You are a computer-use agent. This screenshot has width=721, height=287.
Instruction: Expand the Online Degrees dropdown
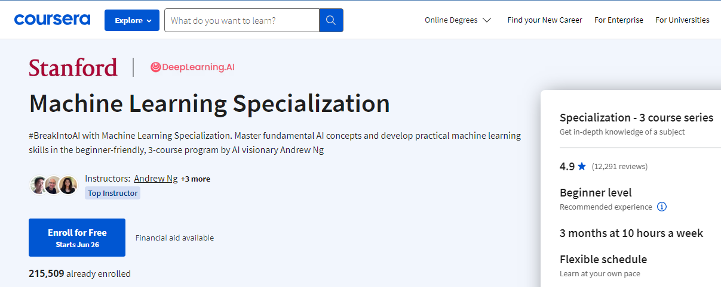[451, 20]
